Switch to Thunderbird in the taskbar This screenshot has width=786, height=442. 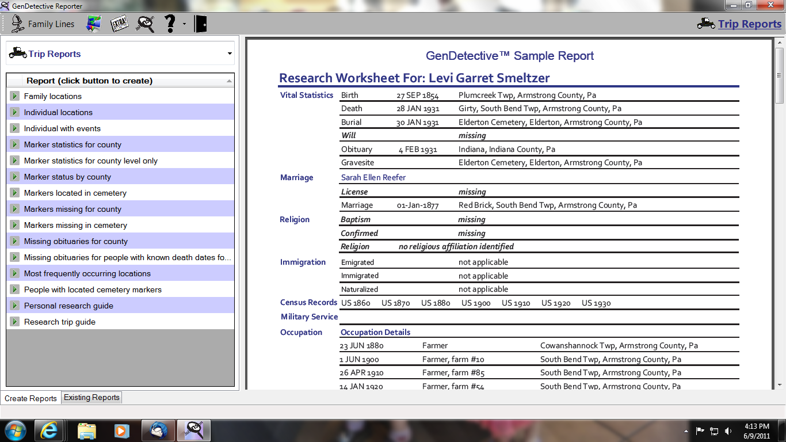pos(157,430)
